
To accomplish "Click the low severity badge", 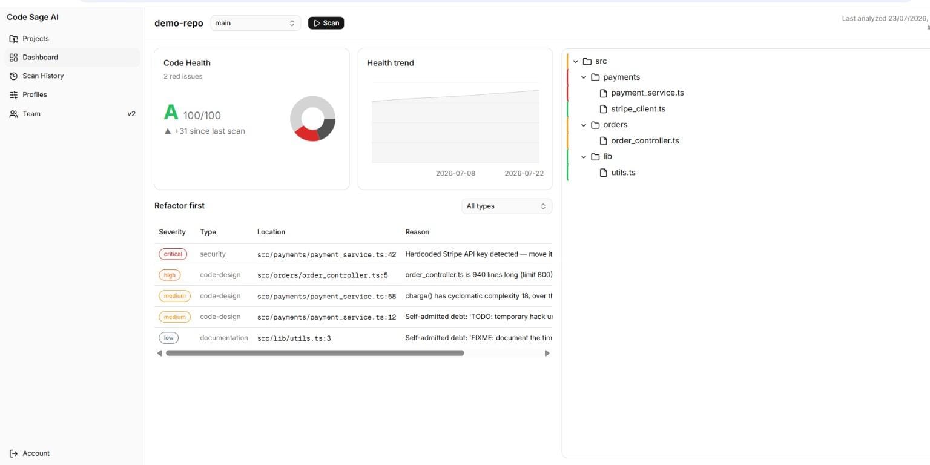I will point(168,338).
